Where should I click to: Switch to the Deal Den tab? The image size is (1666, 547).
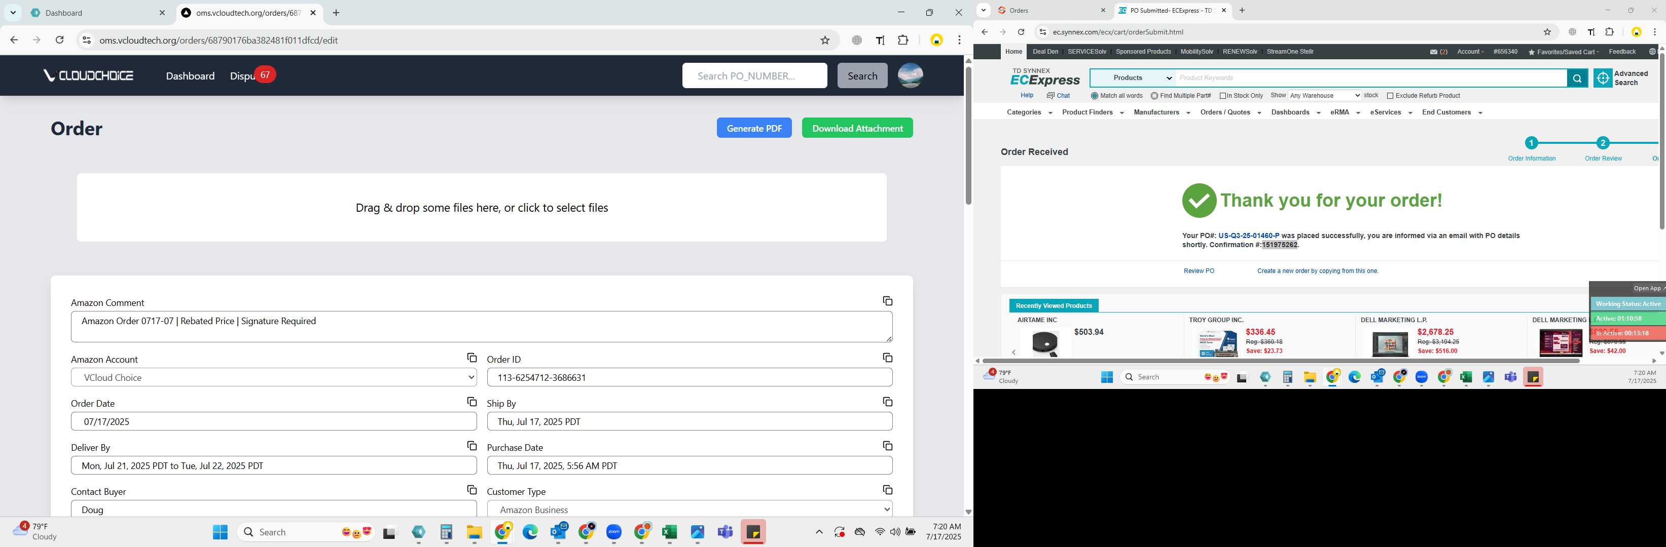[x=1045, y=52]
